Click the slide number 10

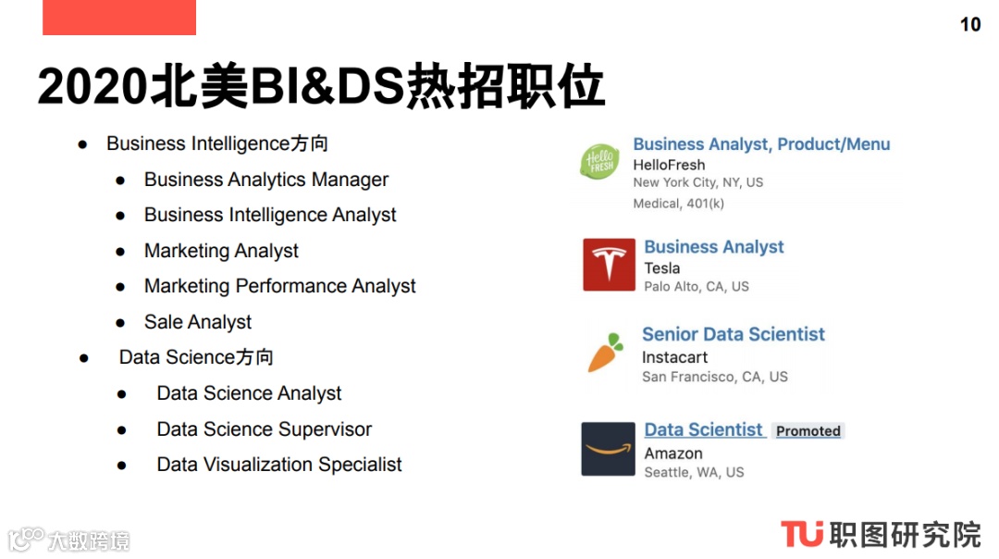(970, 25)
